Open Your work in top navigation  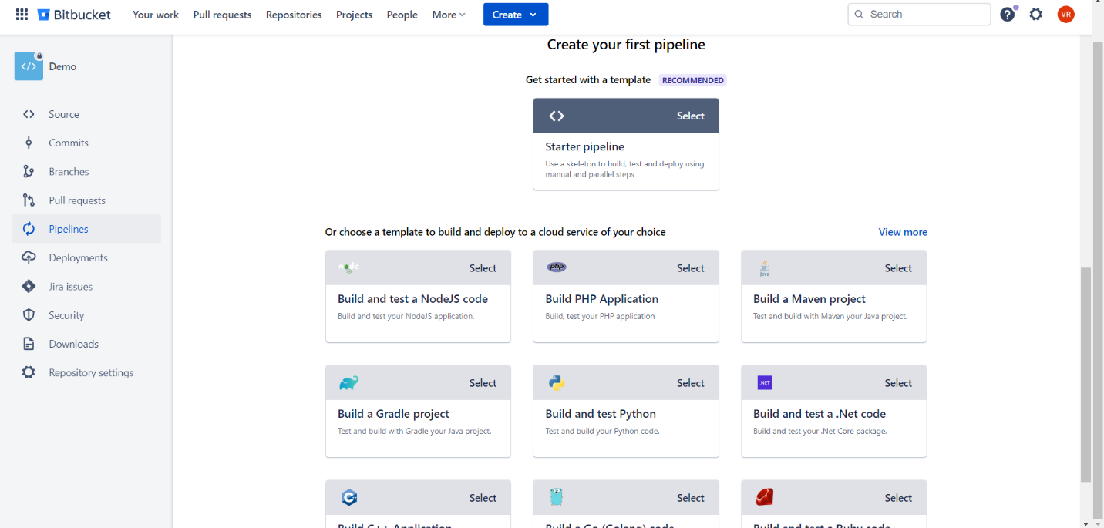(x=156, y=15)
